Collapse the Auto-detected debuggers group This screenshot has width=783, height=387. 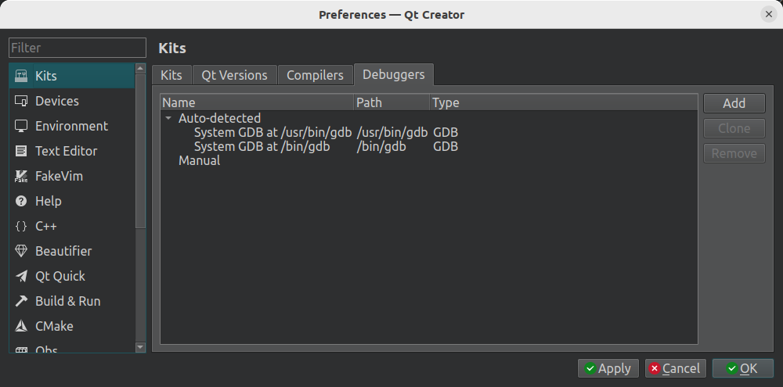coord(168,118)
